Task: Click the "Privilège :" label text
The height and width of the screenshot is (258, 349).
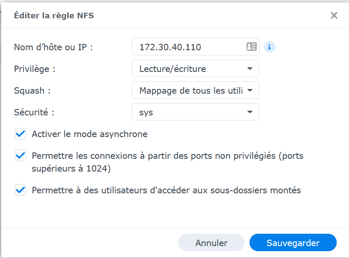Action: click(35, 69)
